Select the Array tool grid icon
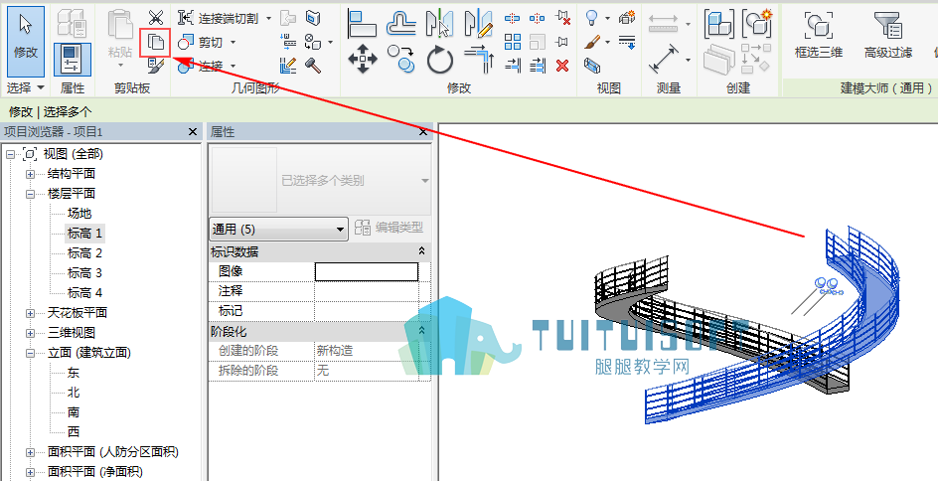938x481 pixels. click(x=512, y=42)
